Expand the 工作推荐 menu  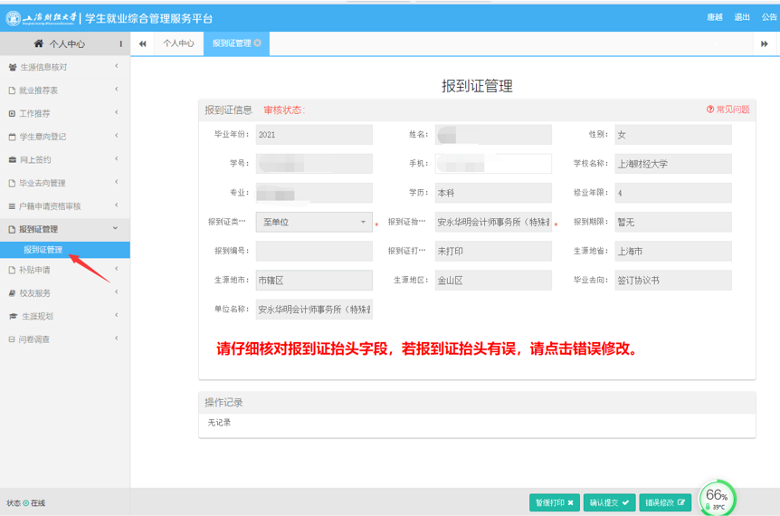(x=117, y=112)
